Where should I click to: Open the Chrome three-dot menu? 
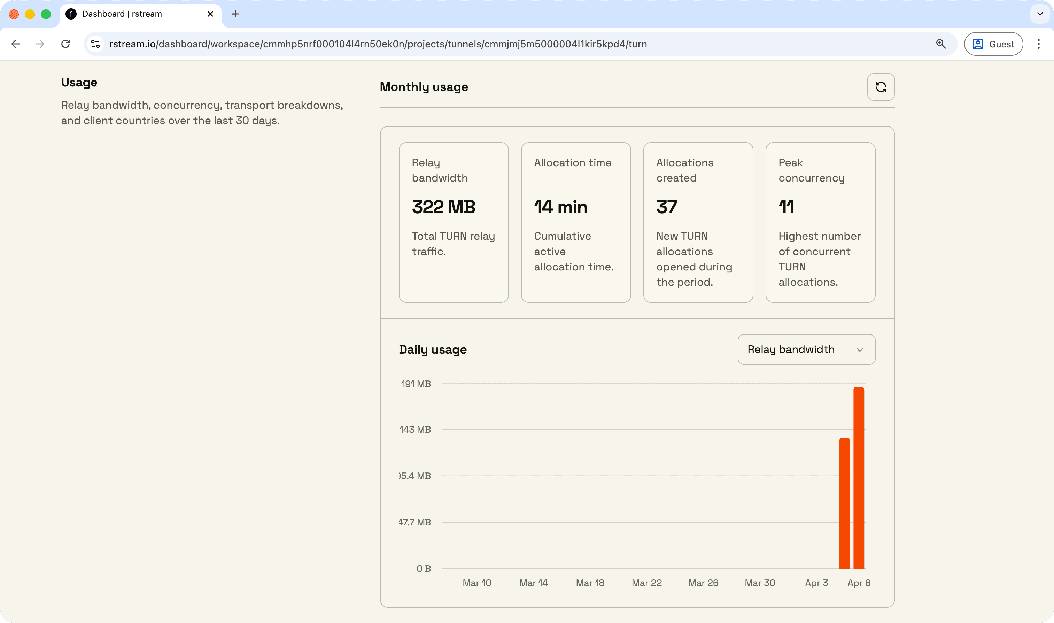1038,44
